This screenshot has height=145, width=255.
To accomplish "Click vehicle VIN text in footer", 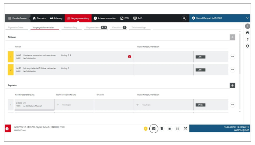I will pyautogui.click(x=39, y=127).
